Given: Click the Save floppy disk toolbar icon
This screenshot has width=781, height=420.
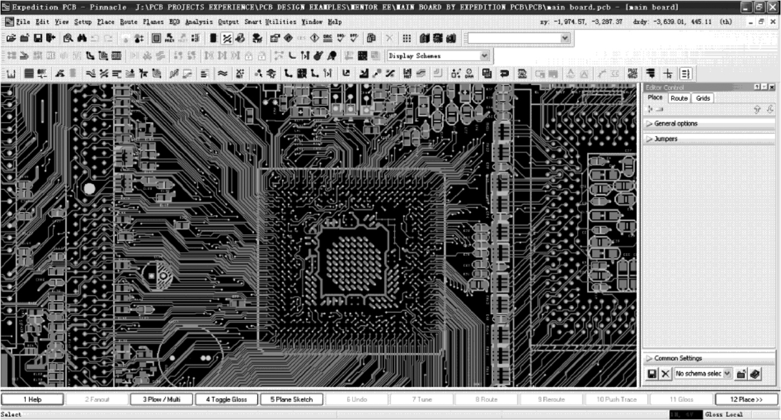Looking at the screenshot, I should coord(38,38).
